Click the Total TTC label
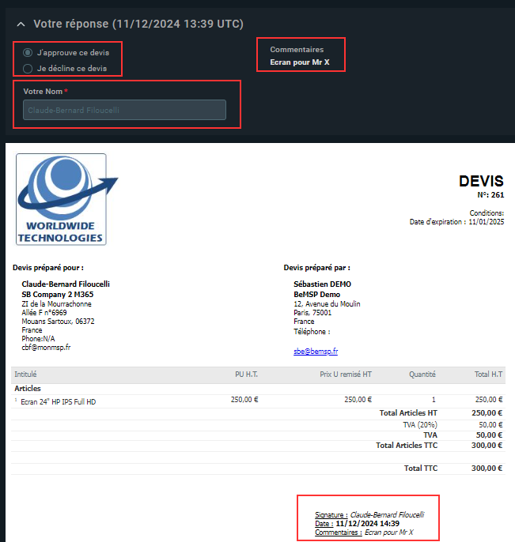515x542 pixels. [421, 469]
